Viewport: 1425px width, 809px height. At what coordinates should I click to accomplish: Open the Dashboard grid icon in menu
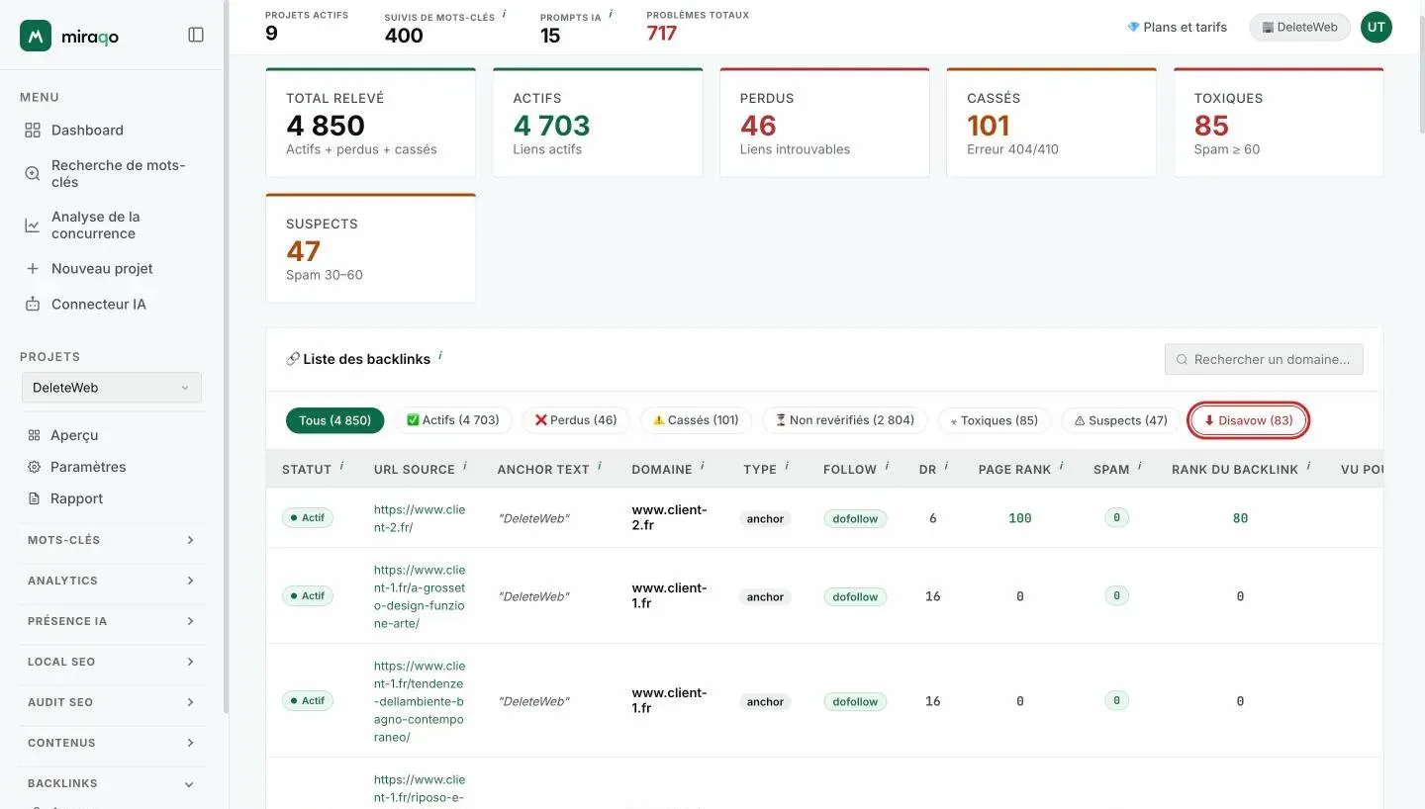tap(33, 130)
